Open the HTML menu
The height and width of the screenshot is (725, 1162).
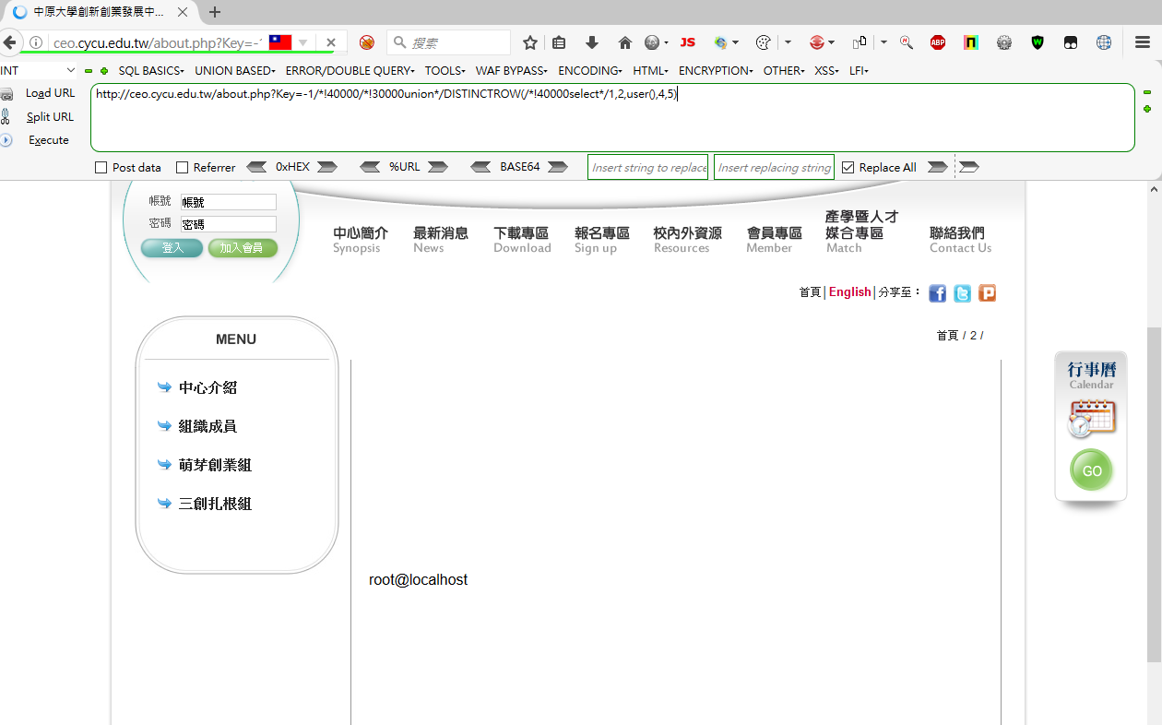pyautogui.click(x=651, y=70)
